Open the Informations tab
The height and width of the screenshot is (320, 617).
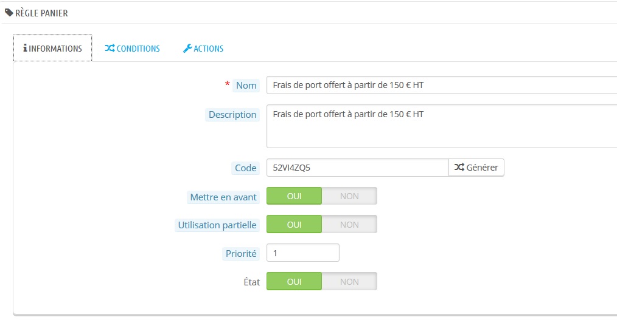(x=53, y=49)
